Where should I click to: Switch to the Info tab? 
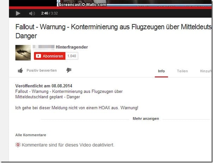pyautogui.click(x=161, y=71)
